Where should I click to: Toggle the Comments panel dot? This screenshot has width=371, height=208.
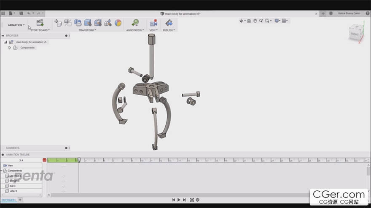(66, 148)
